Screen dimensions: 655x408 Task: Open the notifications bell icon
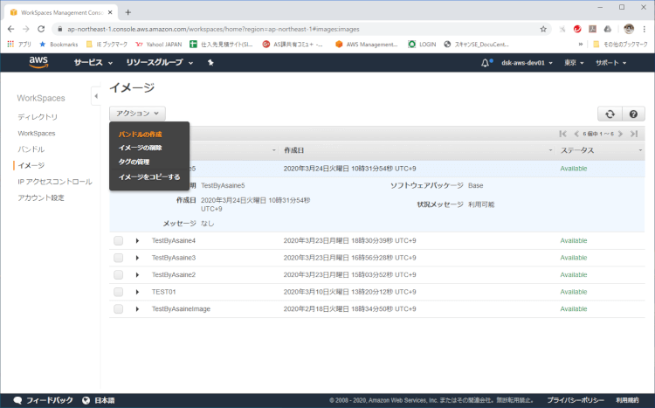point(486,63)
